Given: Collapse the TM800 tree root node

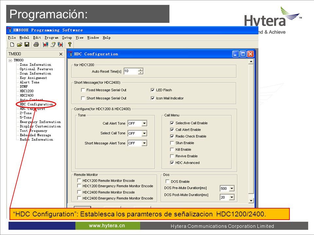Looking at the screenshot, I should 10,60.
